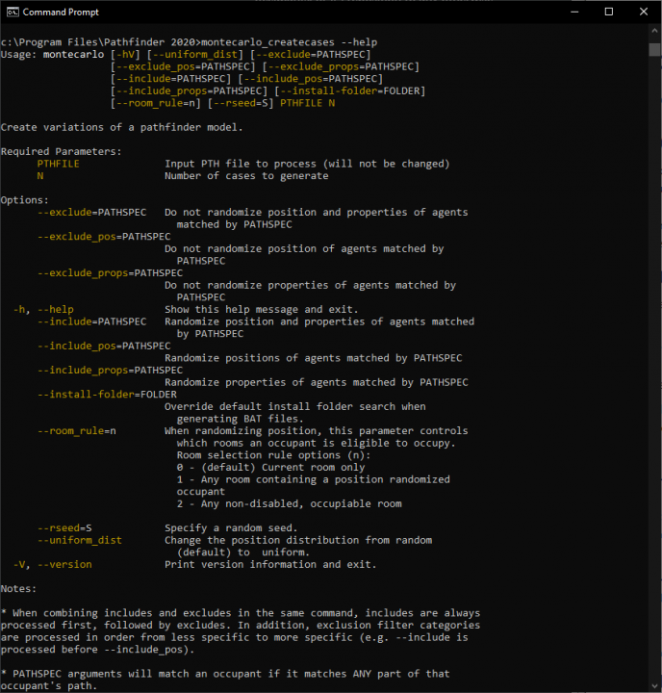Click '2 - Any non-disabled, occupiable room' line
Viewport: 662px width, 693px height.
[289, 503]
